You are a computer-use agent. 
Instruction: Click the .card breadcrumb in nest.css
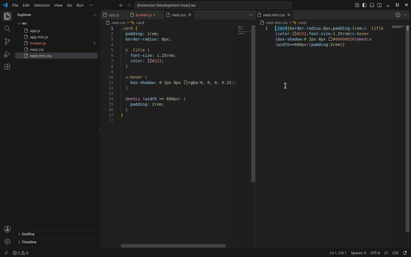click(137, 23)
